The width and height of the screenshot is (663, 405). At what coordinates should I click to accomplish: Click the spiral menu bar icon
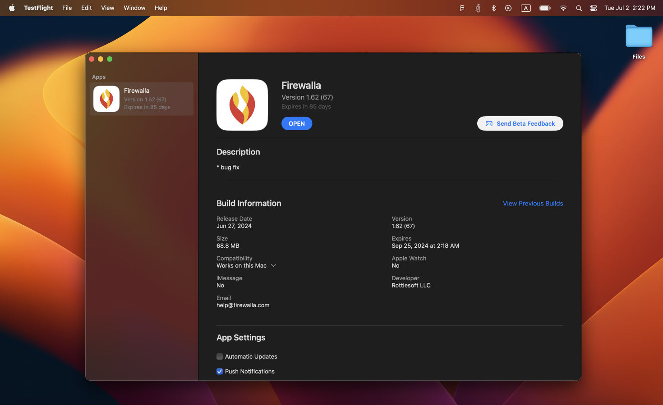pos(478,8)
